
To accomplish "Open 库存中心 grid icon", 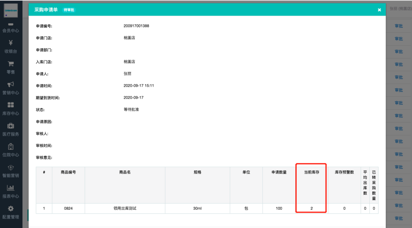I will point(11,105).
